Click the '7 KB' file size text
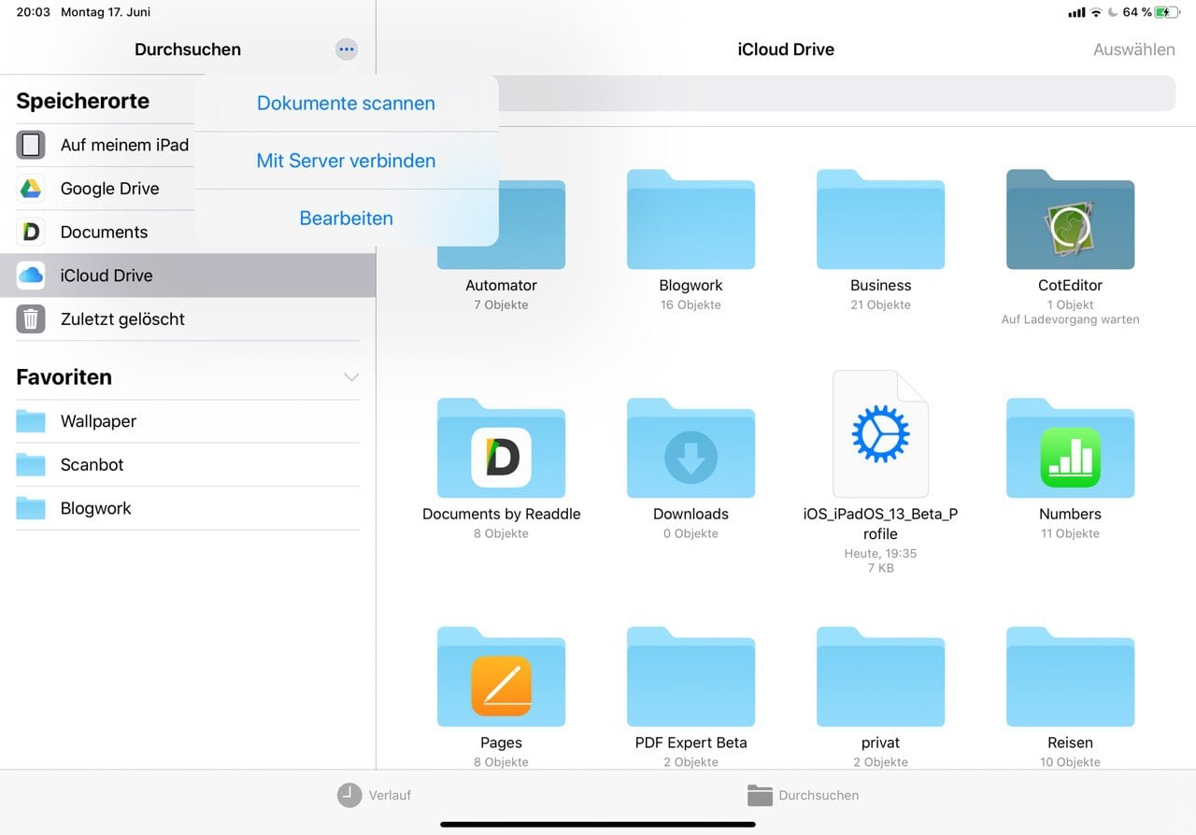 coord(880,568)
